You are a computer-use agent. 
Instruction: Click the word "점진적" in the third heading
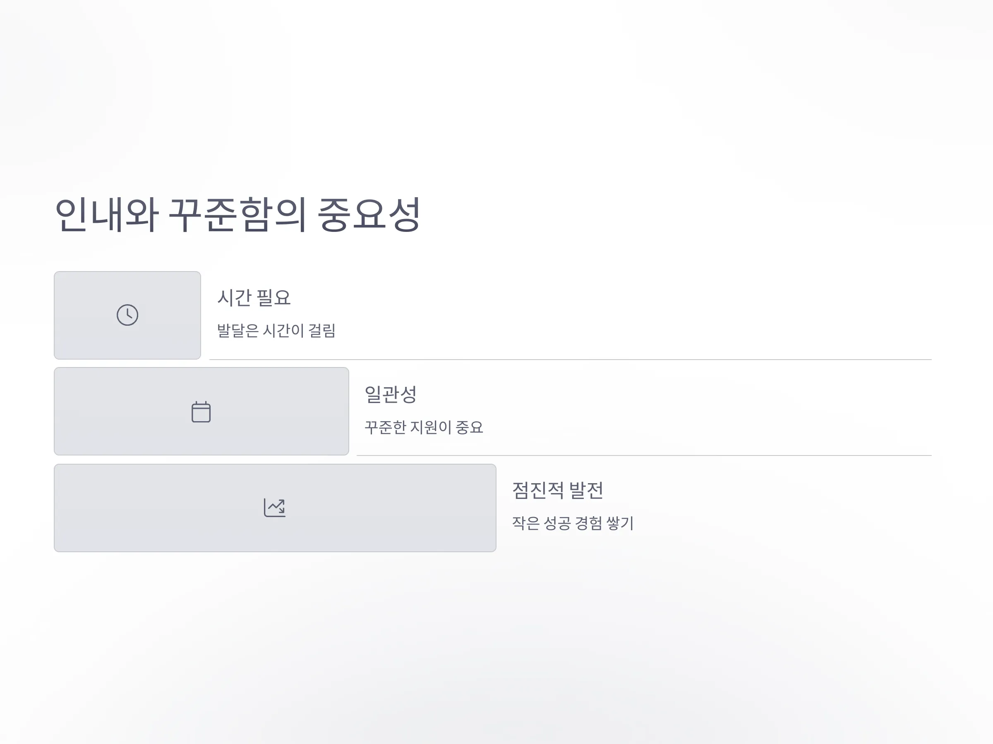coord(538,490)
